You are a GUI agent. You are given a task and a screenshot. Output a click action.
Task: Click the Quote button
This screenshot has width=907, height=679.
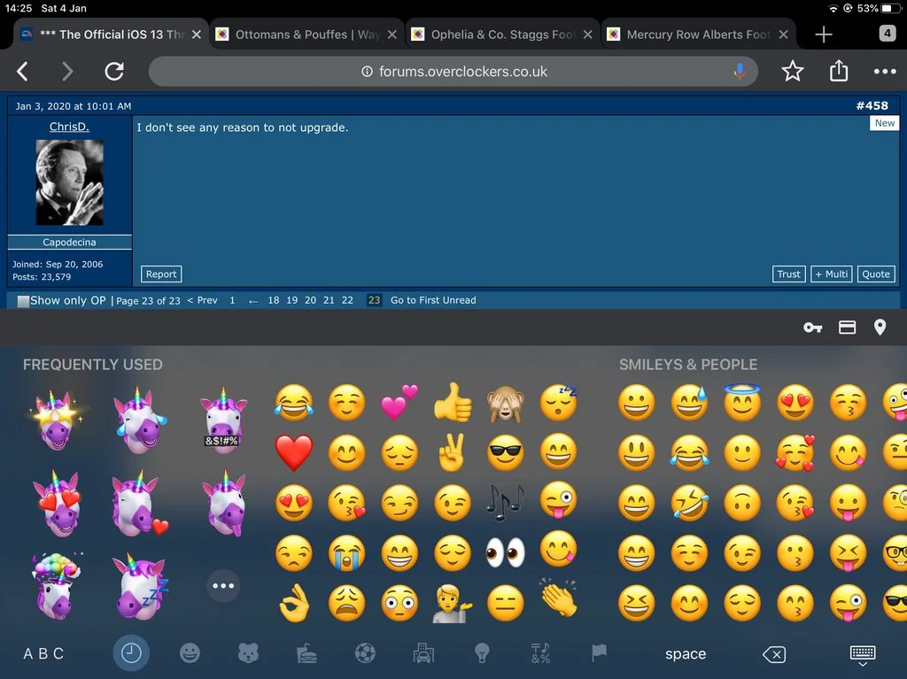click(x=876, y=274)
